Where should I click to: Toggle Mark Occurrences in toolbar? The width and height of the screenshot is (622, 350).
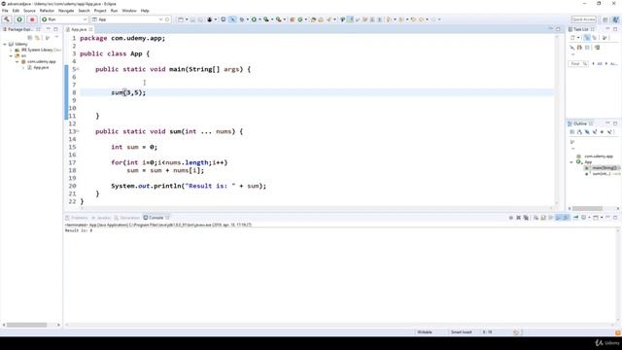pyautogui.click(x=350, y=19)
